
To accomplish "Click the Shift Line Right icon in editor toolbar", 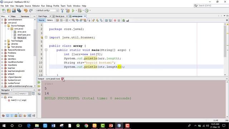I will click(x=110, y=20).
